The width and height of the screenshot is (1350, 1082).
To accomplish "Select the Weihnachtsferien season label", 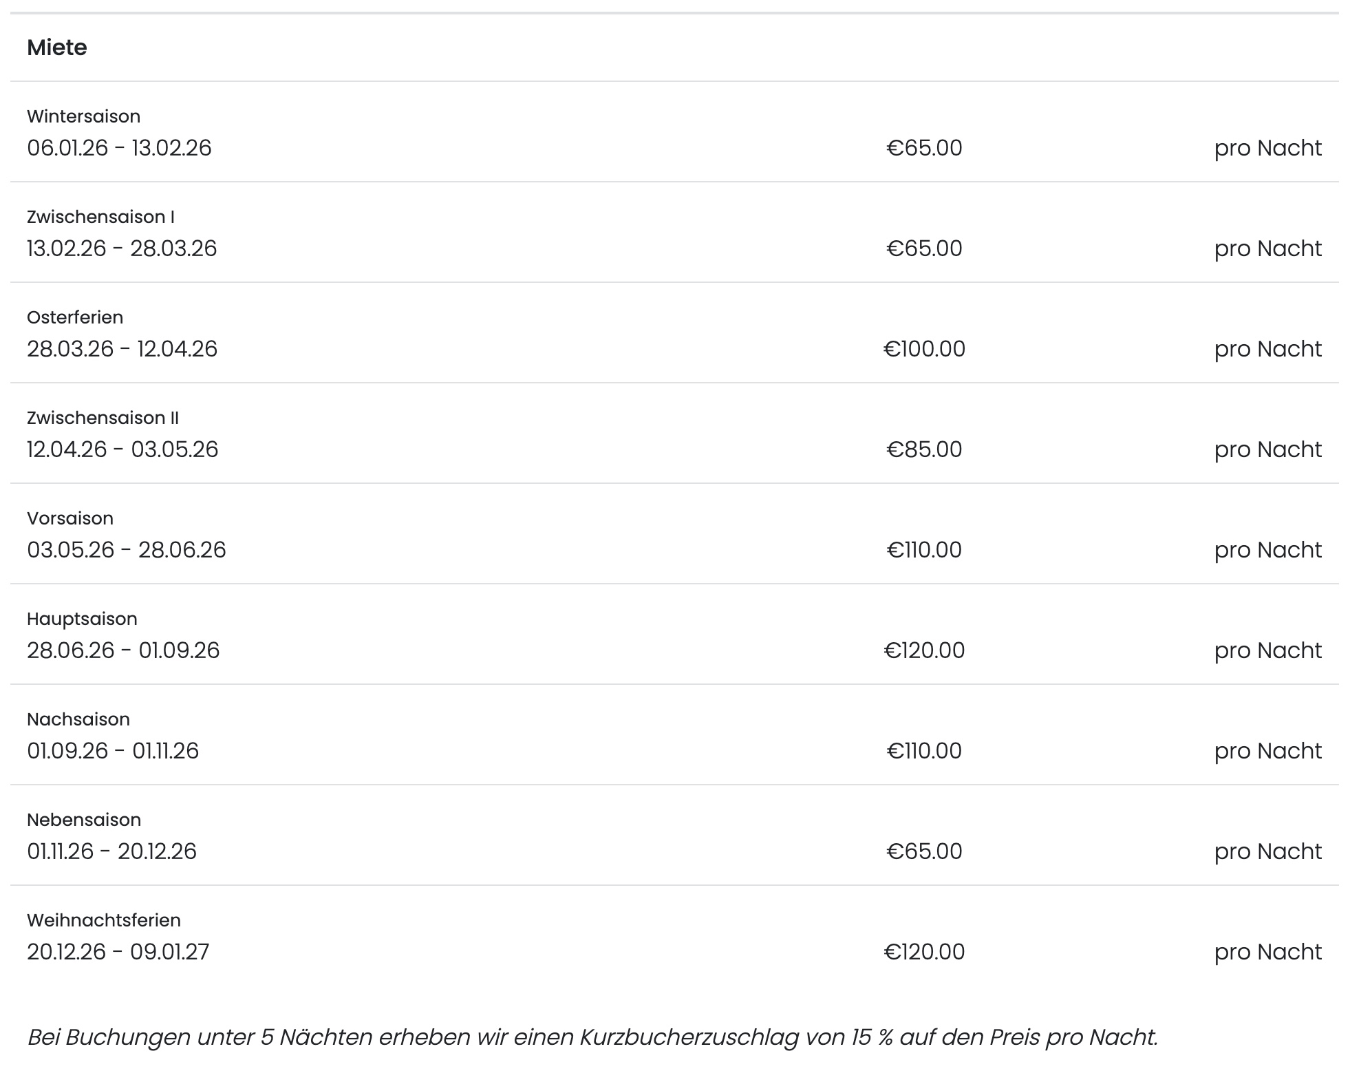I will click(104, 920).
